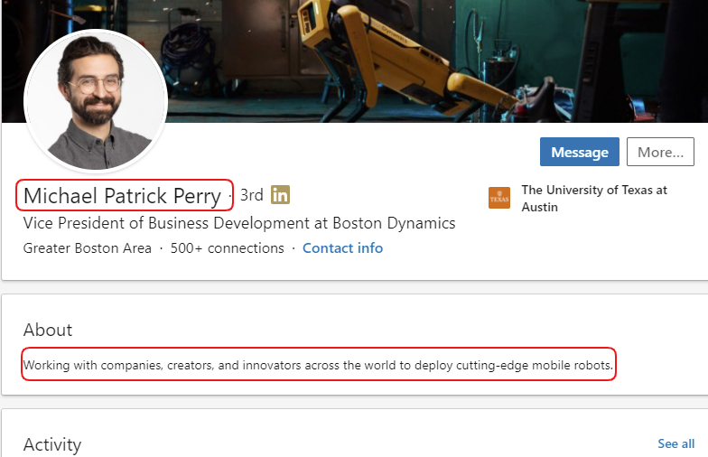Click the gold LinkedIn premium badge icon

click(280, 195)
